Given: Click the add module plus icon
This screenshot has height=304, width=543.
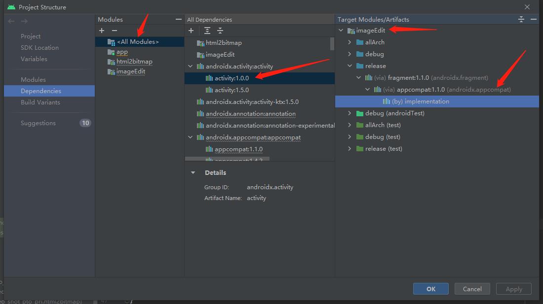Looking at the screenshot, I should tap(102, 31).
